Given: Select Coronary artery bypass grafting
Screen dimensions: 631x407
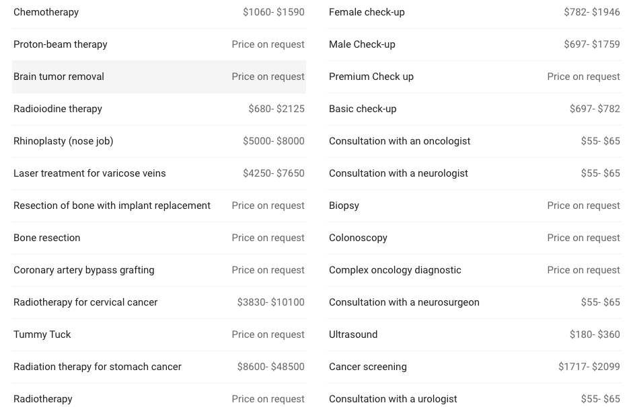Looking at the screenshot, I should 159,270.
